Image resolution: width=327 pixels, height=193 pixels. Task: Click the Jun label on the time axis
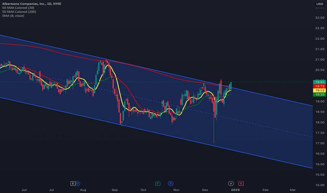pos(24,190)
